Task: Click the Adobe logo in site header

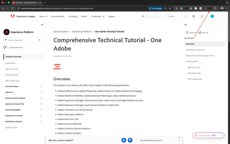Action: tap(13, 16)
